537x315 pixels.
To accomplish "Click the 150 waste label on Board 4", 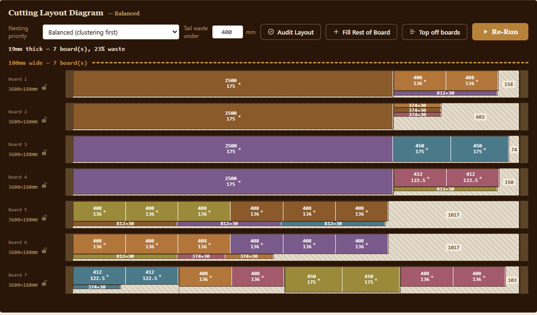I will (509, 182).
